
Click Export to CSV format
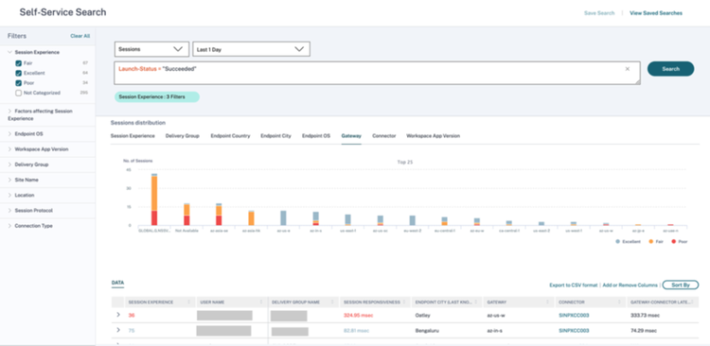click(x=574, y=285)
